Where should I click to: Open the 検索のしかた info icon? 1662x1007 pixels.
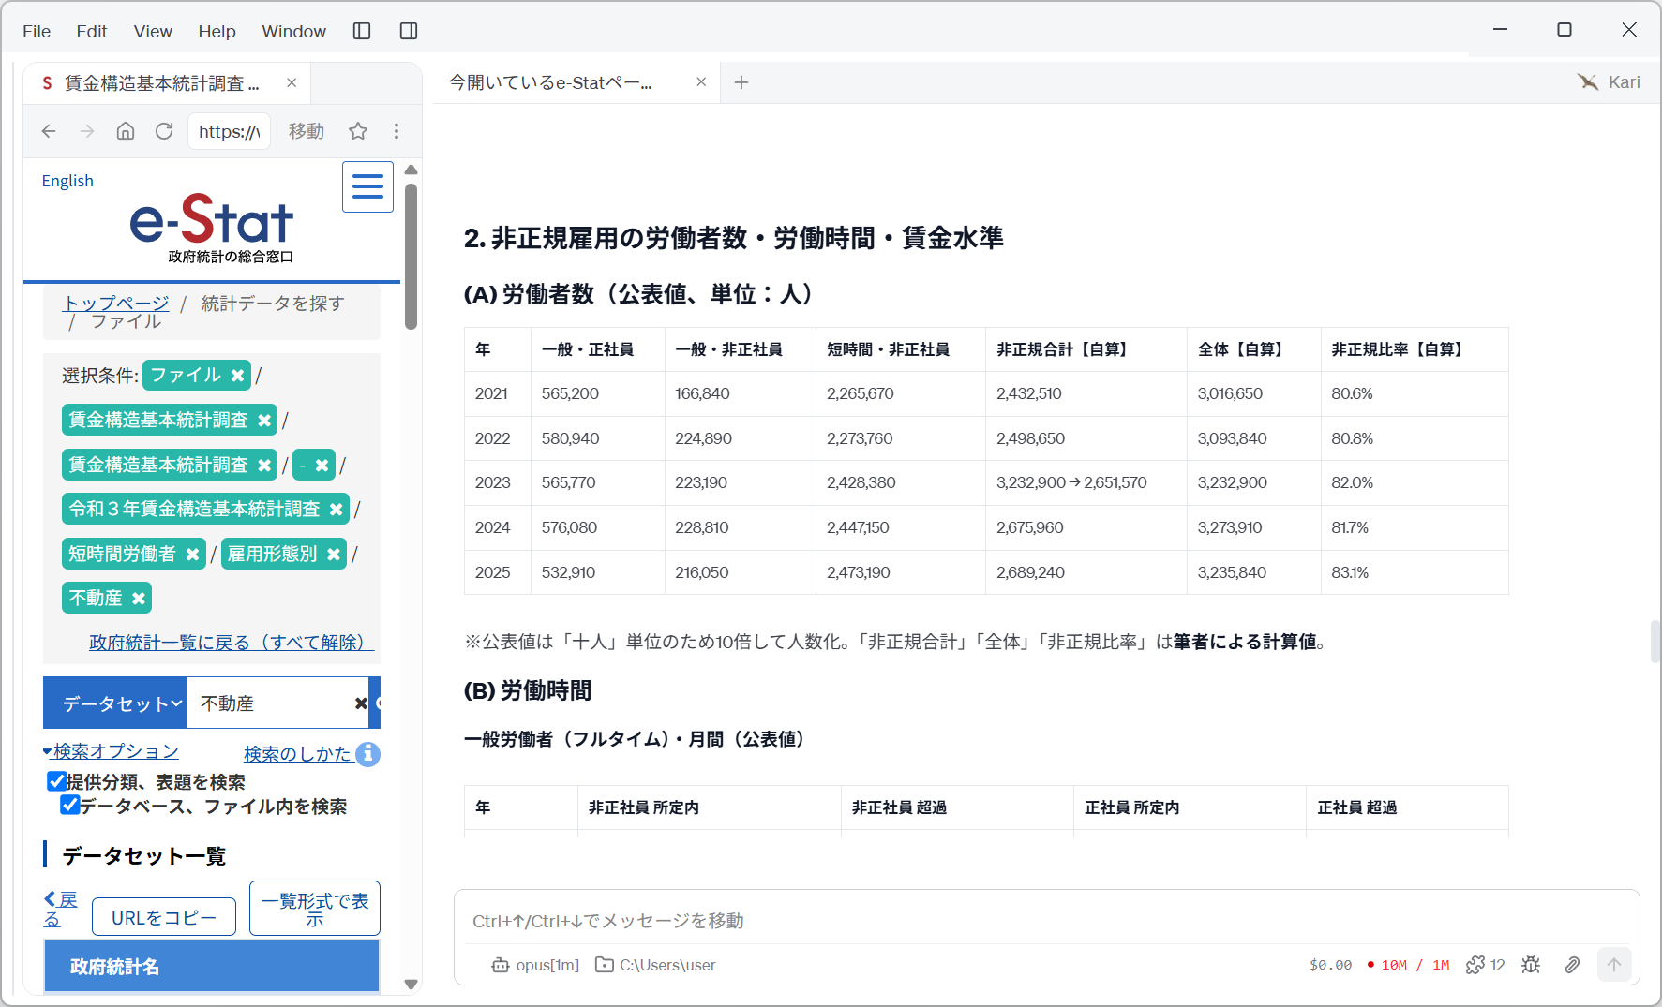[368, 754]
